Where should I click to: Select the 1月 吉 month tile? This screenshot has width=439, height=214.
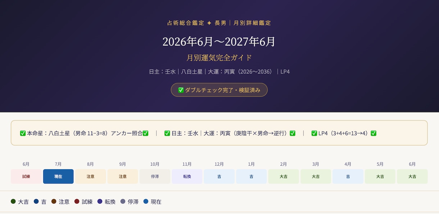point(251,176)
